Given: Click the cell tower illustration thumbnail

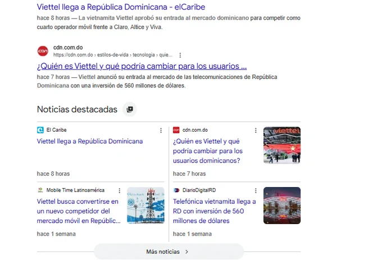Looking at the screenshot, I should click(x=145, y=206).
